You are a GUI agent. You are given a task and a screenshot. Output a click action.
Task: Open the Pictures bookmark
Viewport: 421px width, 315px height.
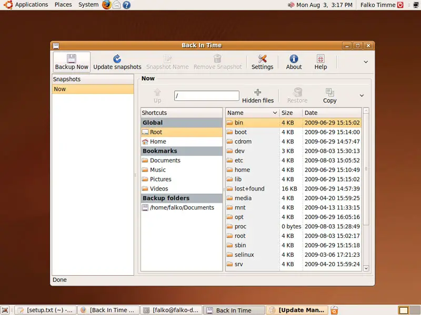pyautogui.click(x=182, y=179)
